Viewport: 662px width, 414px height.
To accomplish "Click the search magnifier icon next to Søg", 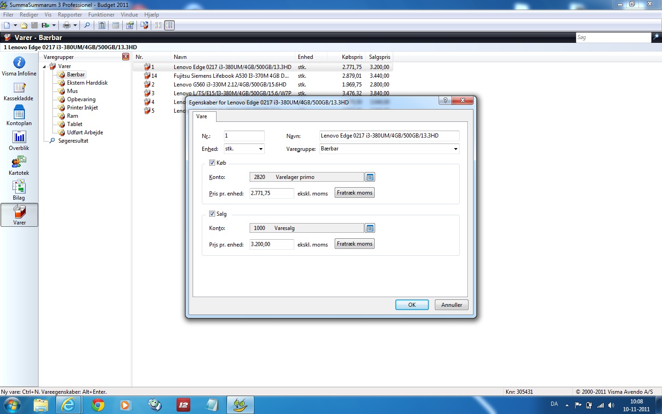I will (656, 37).
